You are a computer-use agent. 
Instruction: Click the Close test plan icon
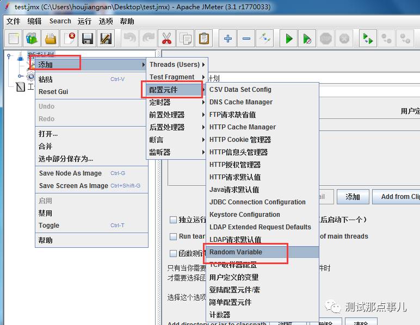69,39
